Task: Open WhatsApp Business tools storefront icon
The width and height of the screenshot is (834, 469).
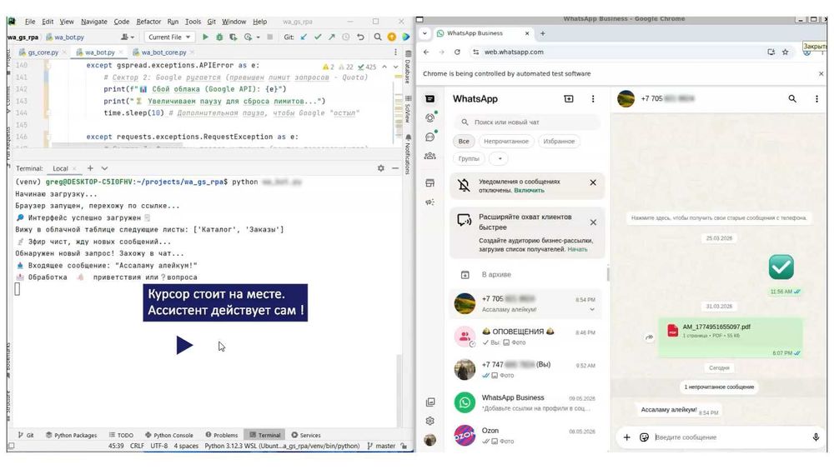Action: 430,183
